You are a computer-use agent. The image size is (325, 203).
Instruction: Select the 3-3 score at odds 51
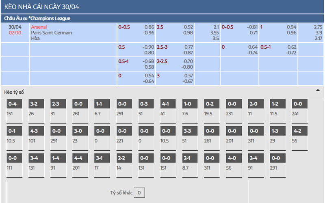pyautogui.click(x=190, y=138)
